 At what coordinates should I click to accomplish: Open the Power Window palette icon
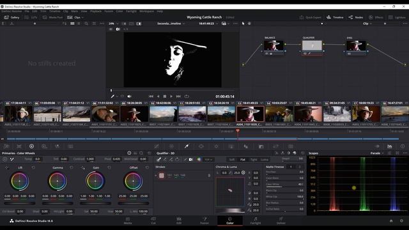point(201,146)
